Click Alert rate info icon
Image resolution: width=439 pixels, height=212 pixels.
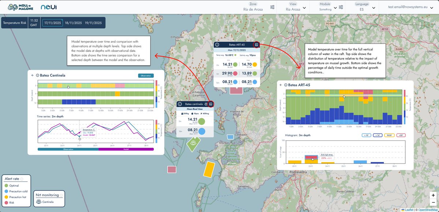(x=22, y=179)
